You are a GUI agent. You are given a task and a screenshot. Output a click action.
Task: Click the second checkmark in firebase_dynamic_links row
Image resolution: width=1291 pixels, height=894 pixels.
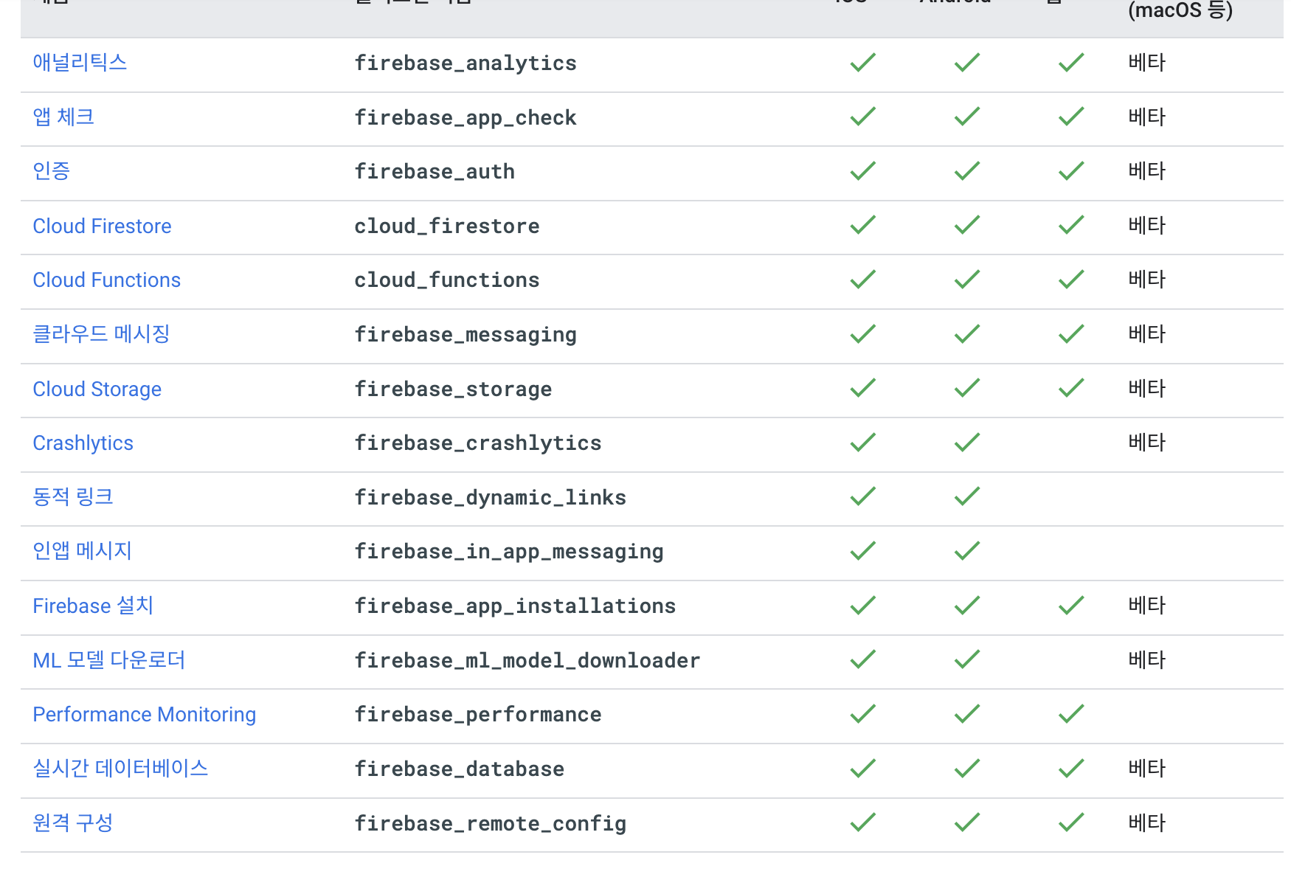(967, 496)
